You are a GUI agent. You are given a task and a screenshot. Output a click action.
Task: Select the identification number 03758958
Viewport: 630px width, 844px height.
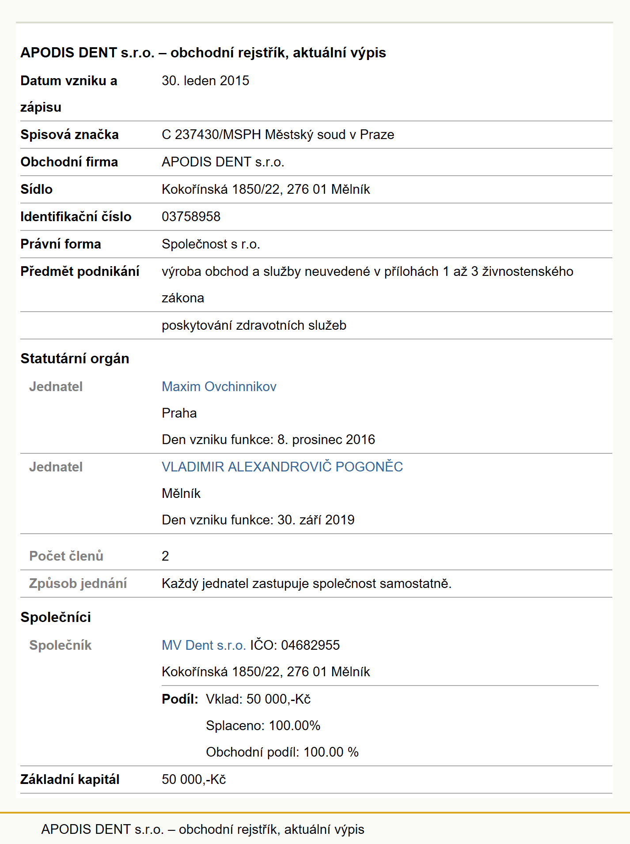191,217
